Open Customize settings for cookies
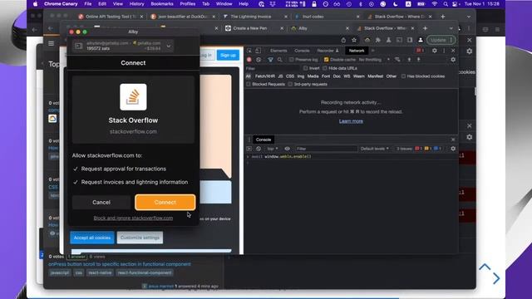The image size is (532, 299). [140, 238]
